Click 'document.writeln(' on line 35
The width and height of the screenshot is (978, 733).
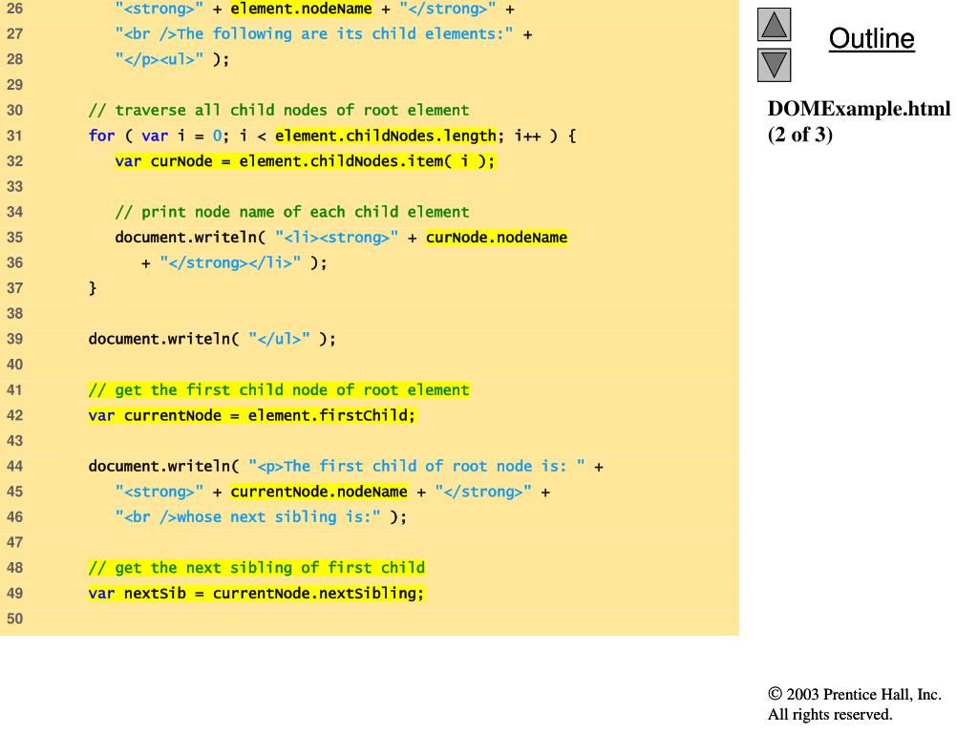pyautogui.click(x=190, y=237)
